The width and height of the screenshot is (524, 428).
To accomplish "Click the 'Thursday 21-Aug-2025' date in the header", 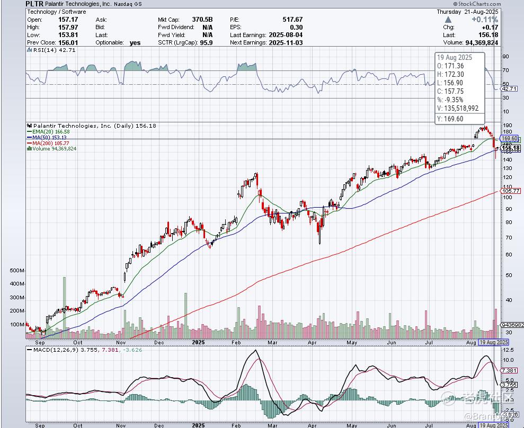I will pyautogui.click(x=467, y=12).
